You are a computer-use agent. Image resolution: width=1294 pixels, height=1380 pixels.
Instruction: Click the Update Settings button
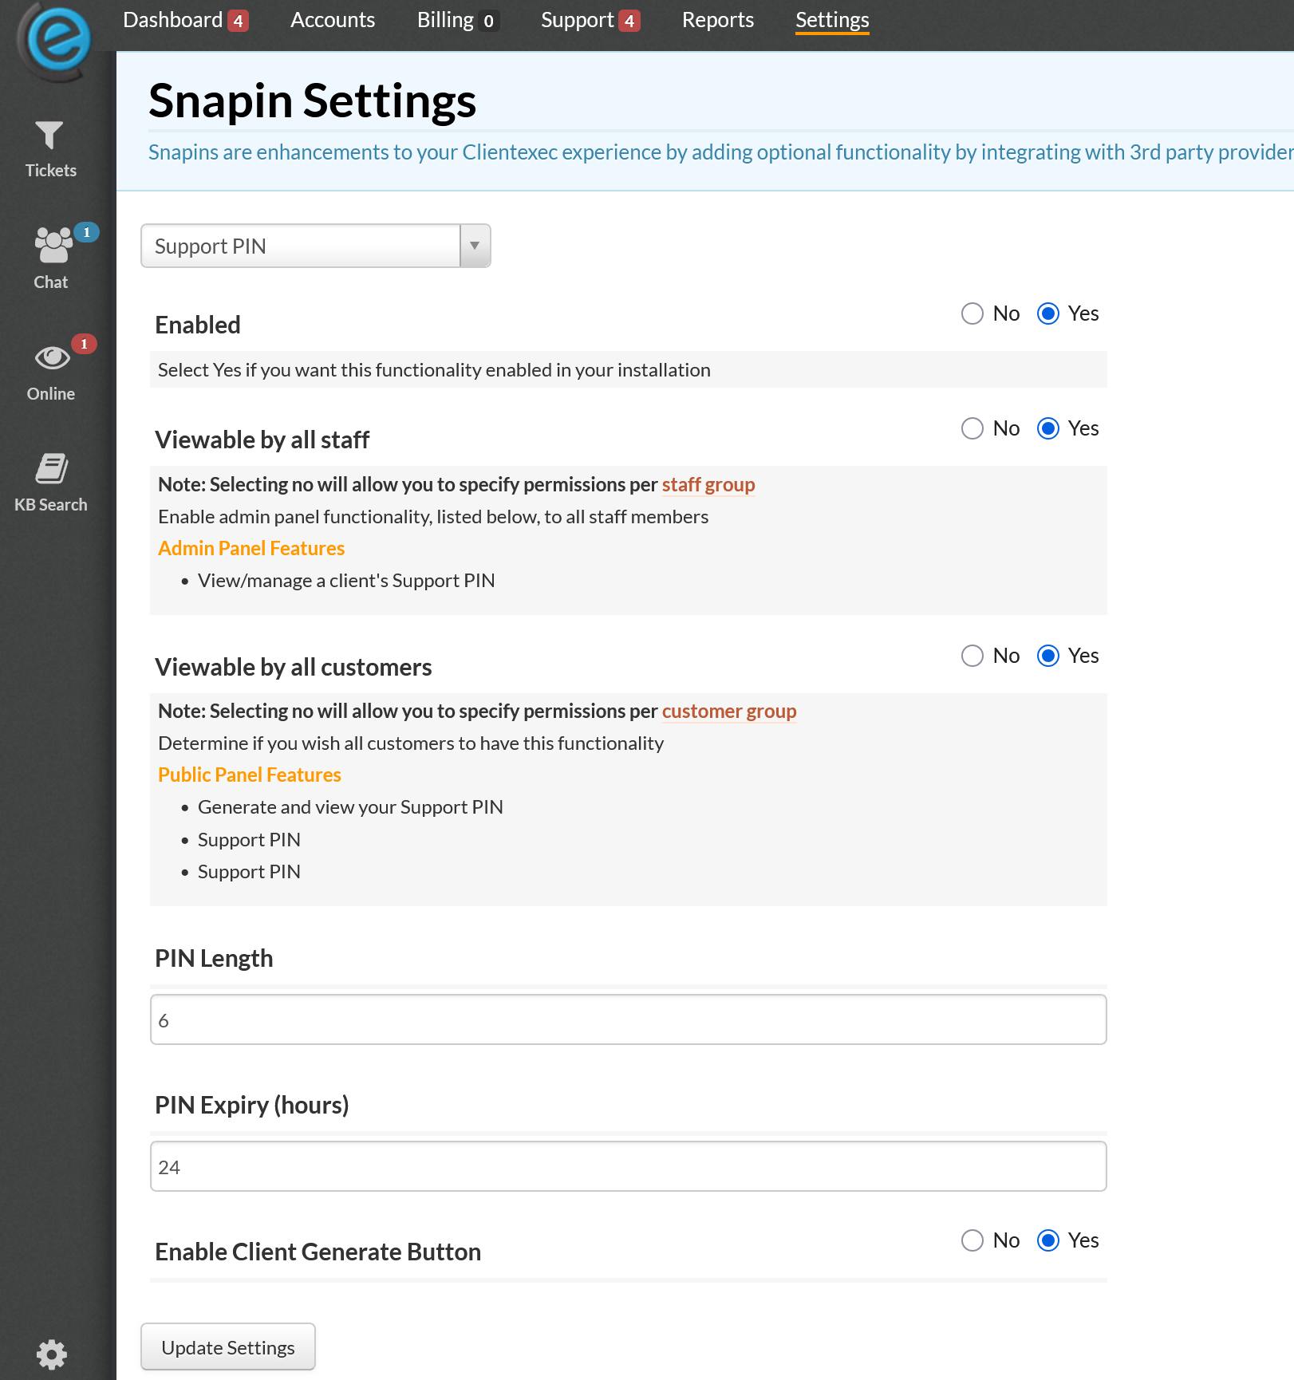228,1347
